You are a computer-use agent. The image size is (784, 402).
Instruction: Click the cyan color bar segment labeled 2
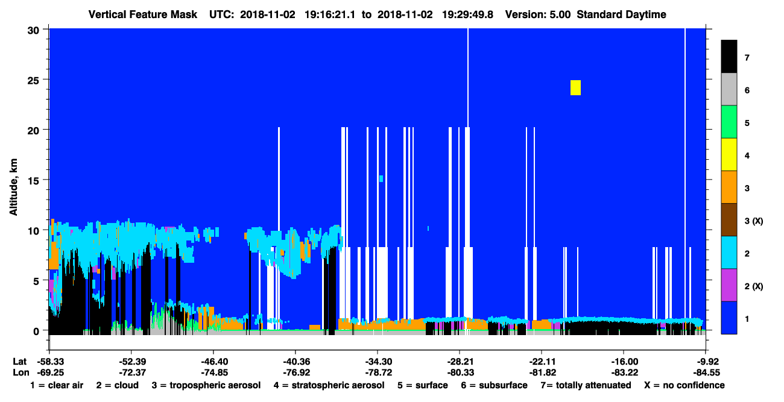(729, 253)
